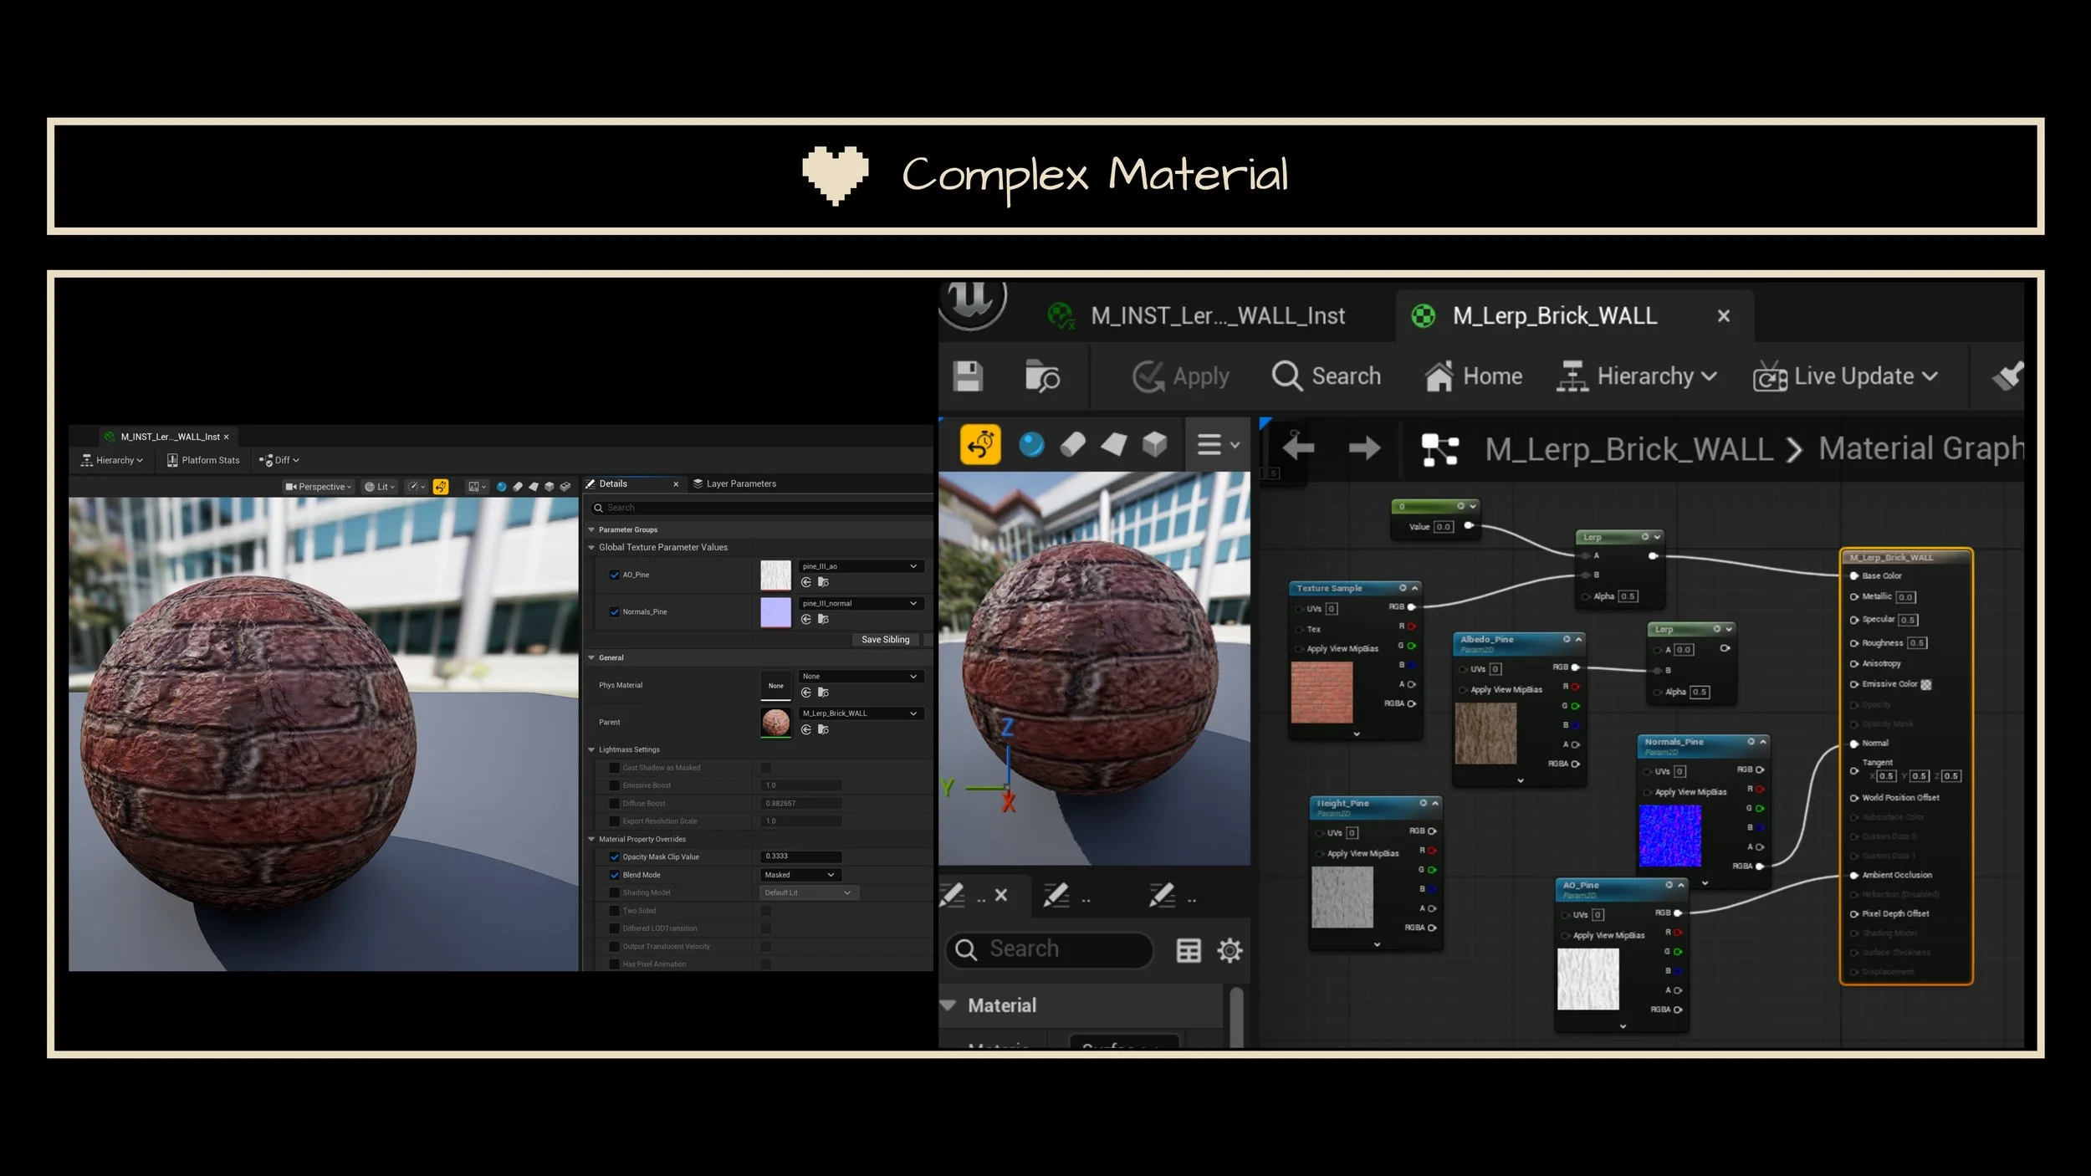The height and width of the screenshot is (1176, 2091).
Task: Uncheck the Normals_Pine parameter checkbox
Action: (x=615, y=612)
